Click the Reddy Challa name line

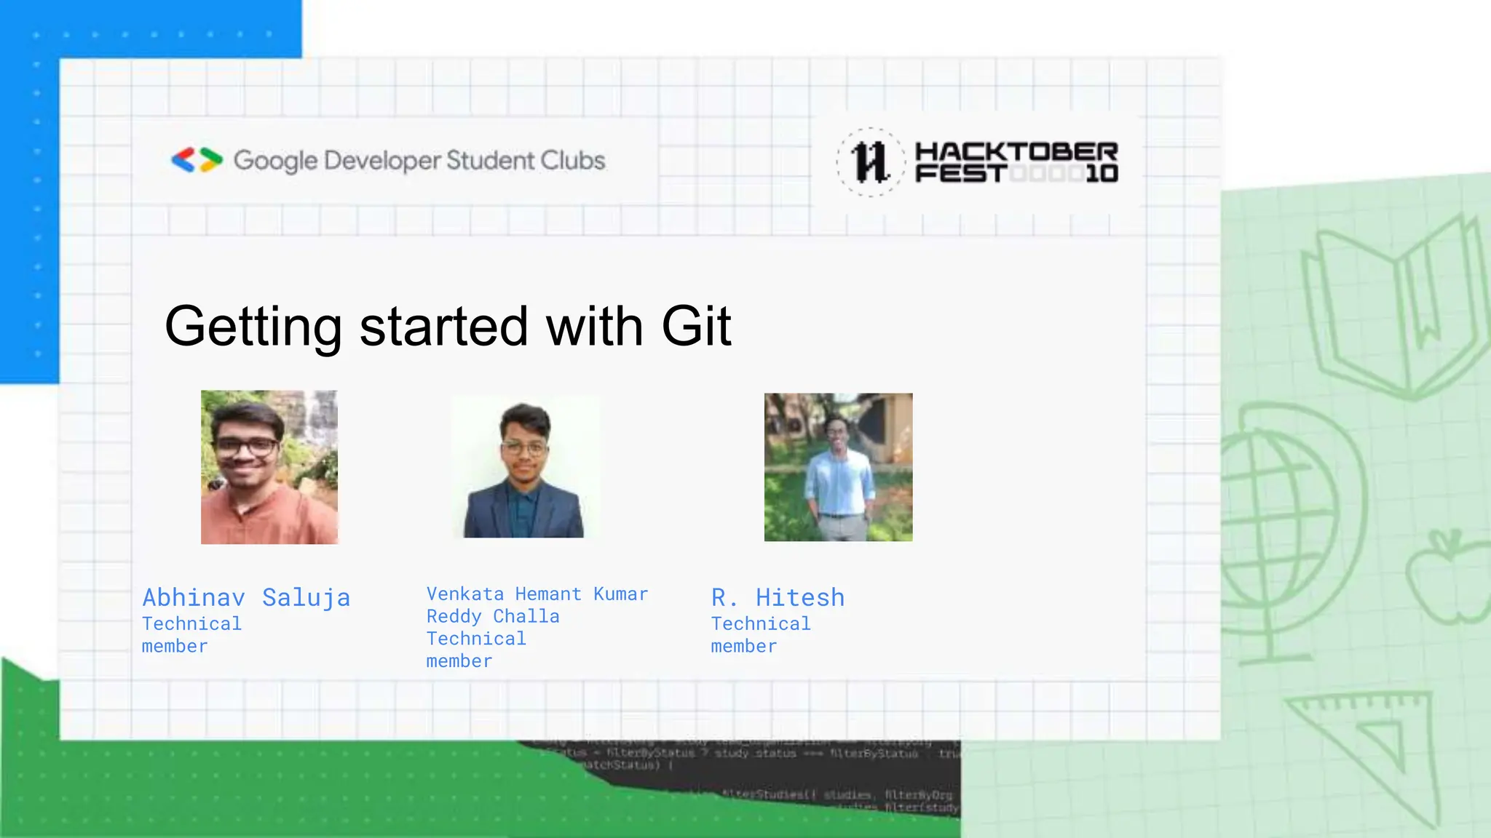coord(493,616)
